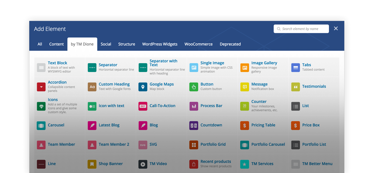373x173 pixels.
Task: Select the Process Bar chart icon
Action: (x=194, y=106)
